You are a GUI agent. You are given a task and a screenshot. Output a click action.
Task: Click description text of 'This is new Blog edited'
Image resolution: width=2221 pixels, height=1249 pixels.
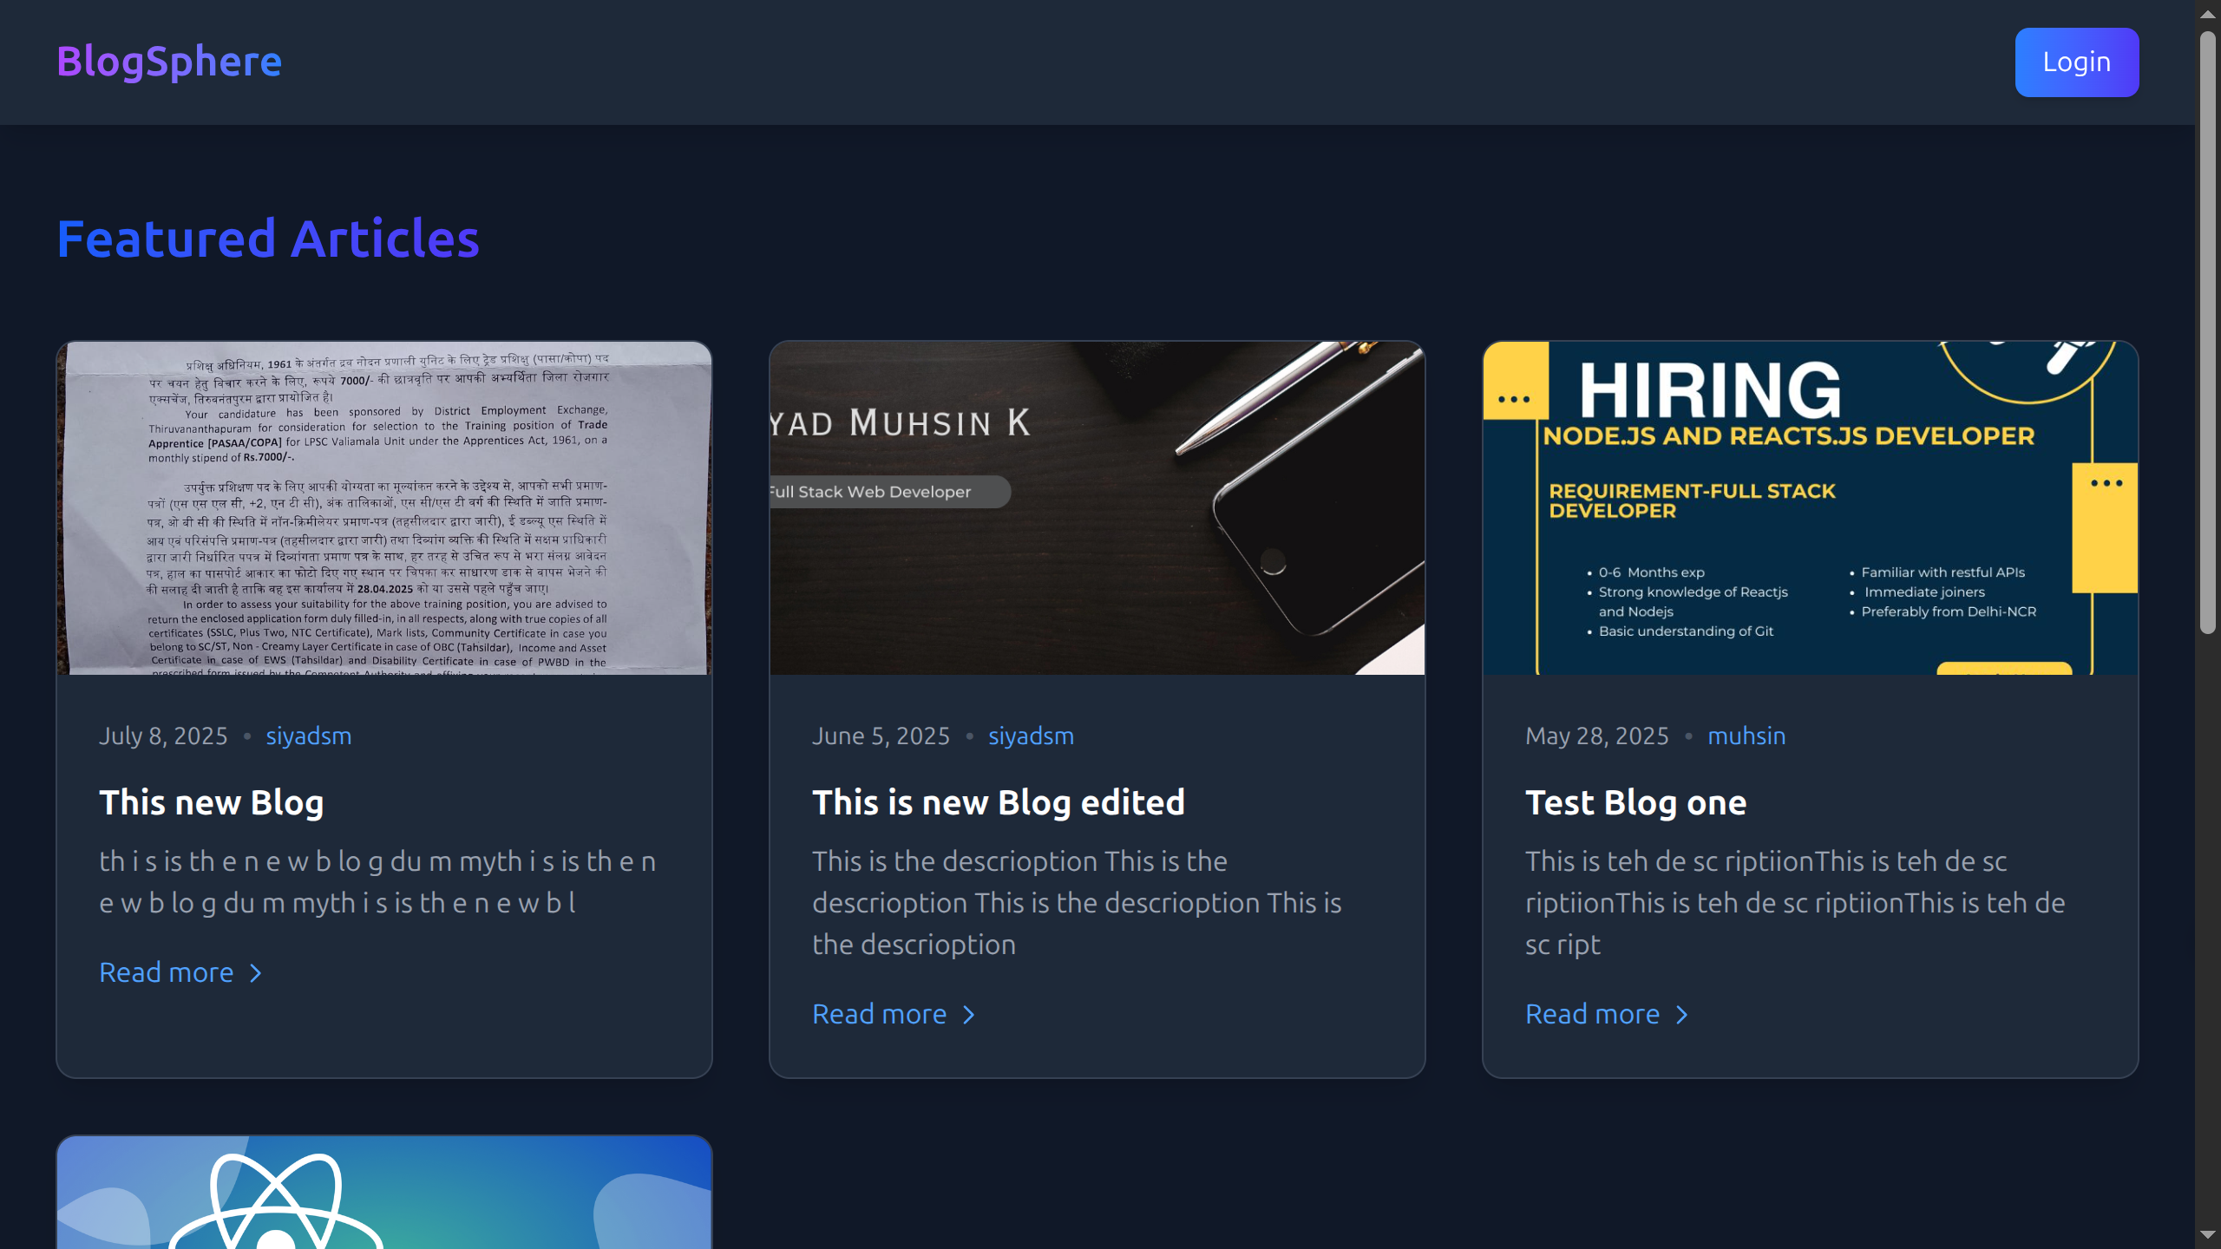(1077, 903)
